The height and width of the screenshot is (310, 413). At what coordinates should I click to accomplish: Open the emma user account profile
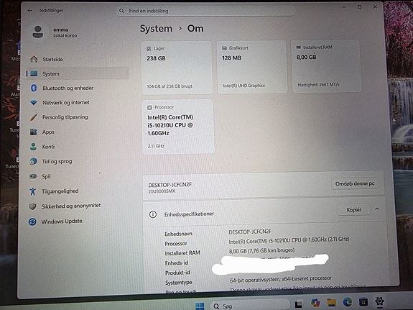pyautogui.click(x=54, y=32)
